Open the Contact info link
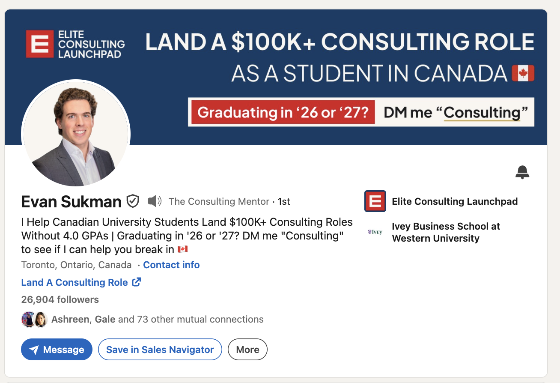This screenshot has height=383, width=560. 171,265
